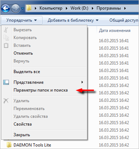Open the recent locations dropdown arrow
Image resolution: width=139 pixels, height=149 pixels.
coord(22,9)
